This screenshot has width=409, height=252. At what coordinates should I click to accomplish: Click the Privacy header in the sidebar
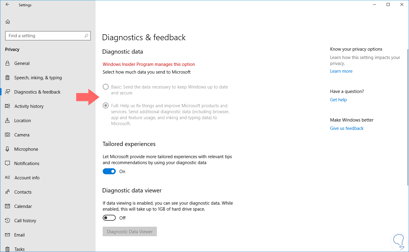coord(12,49)
